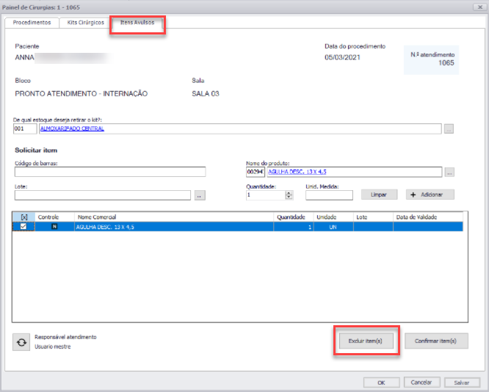
Task: Open product lookup button next to Agulha Desc.
Action: coord(449,173)
